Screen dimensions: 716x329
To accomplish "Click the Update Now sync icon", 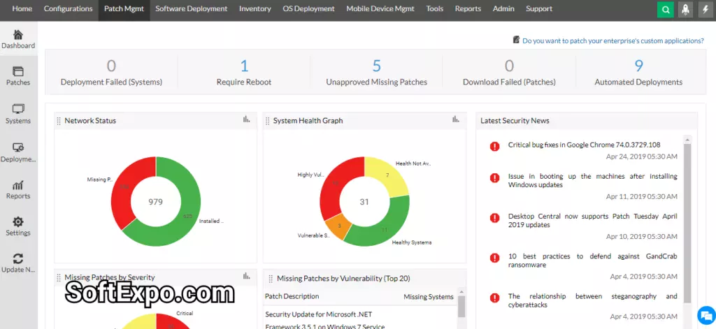I will [17, 258].
